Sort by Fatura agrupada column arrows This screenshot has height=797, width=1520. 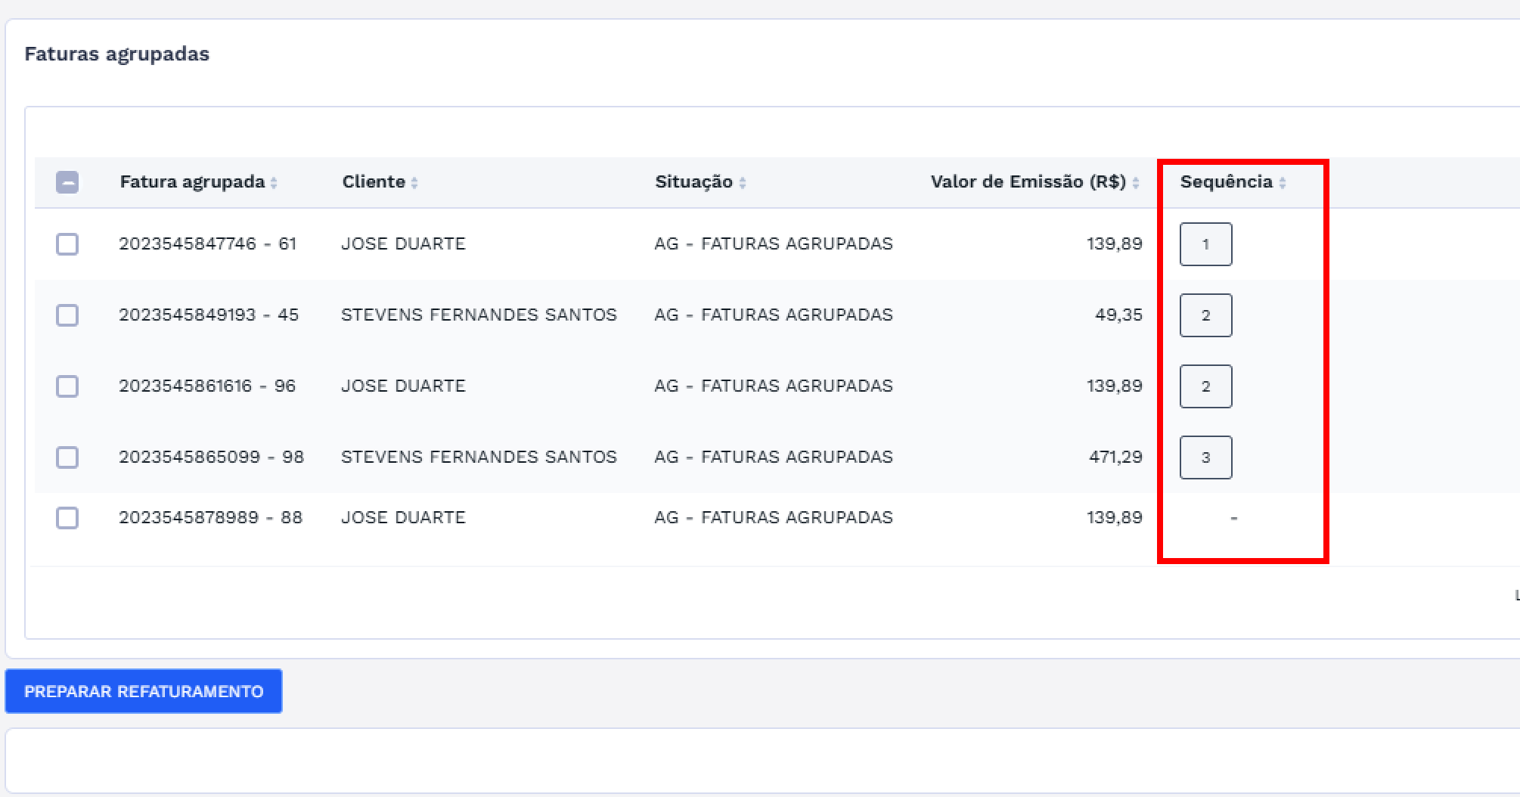tap(274, 183)
